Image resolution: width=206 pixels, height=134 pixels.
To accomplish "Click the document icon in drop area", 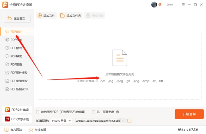I will pyautogui.click(x=120, y=58).
